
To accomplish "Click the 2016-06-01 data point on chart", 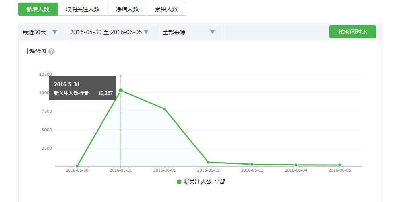I will coord(164,109).
